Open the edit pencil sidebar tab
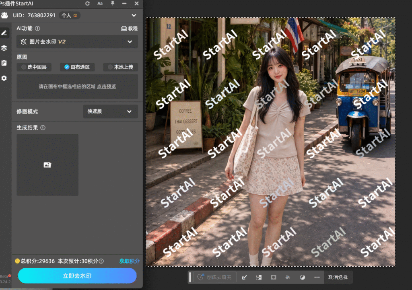Image resolution: width=412 pixels, height=290 pixels. pyautogui.click(x=4, y=33)
